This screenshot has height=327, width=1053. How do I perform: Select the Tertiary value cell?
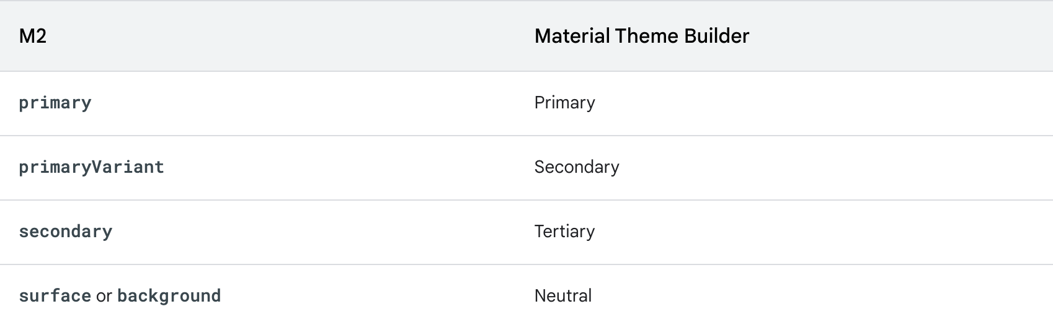tap(564, 232)
